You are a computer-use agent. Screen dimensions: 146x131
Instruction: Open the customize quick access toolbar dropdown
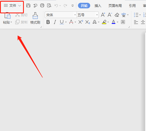click(x=72, y=6)
